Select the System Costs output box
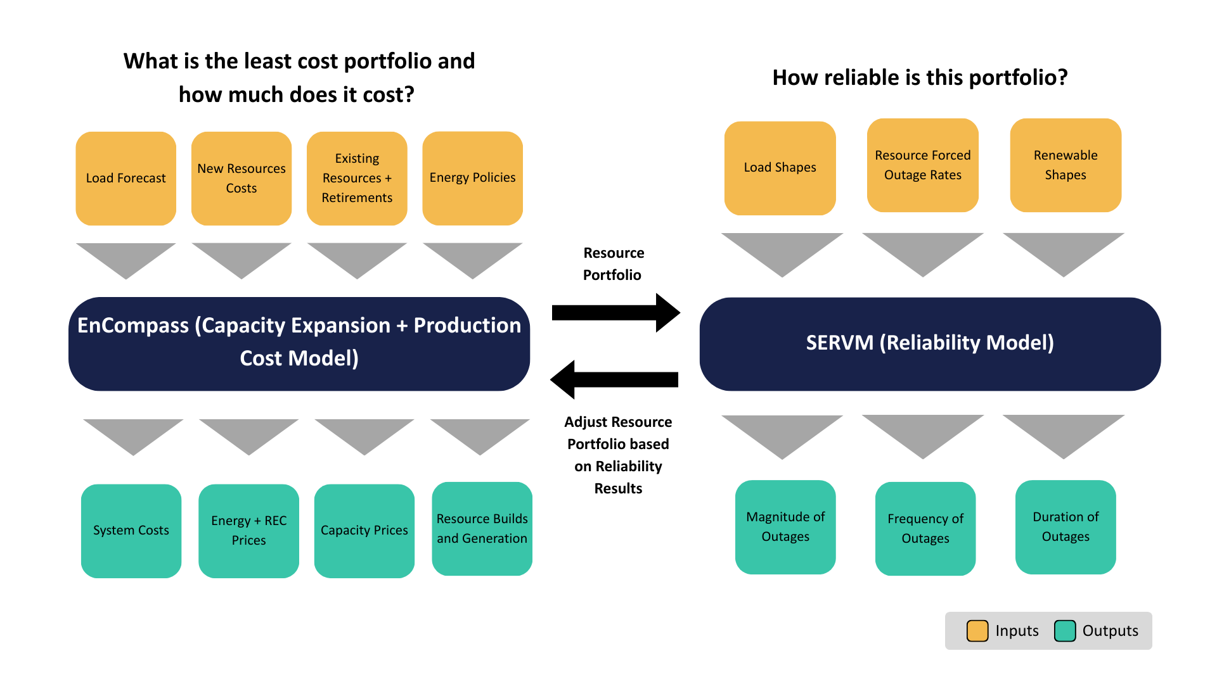 click(x=131, y=531)
